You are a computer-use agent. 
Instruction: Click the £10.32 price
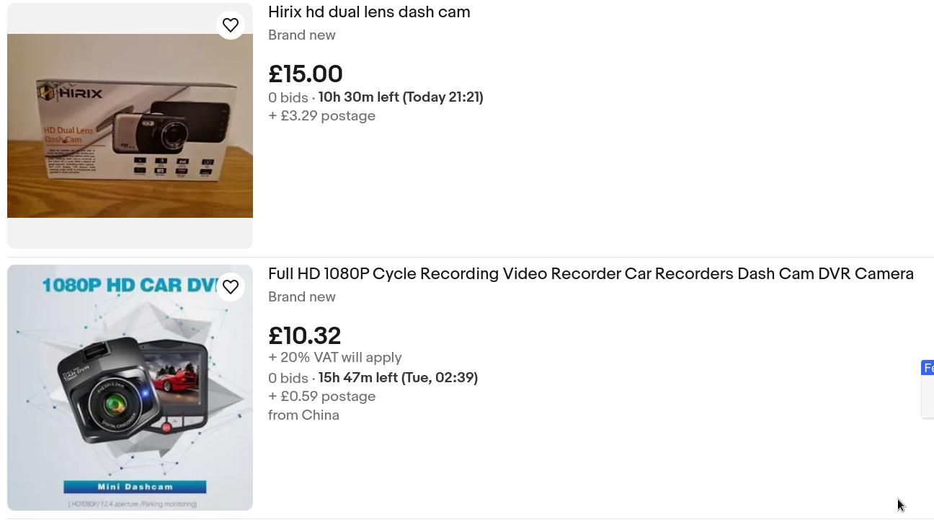pos(304,336)
